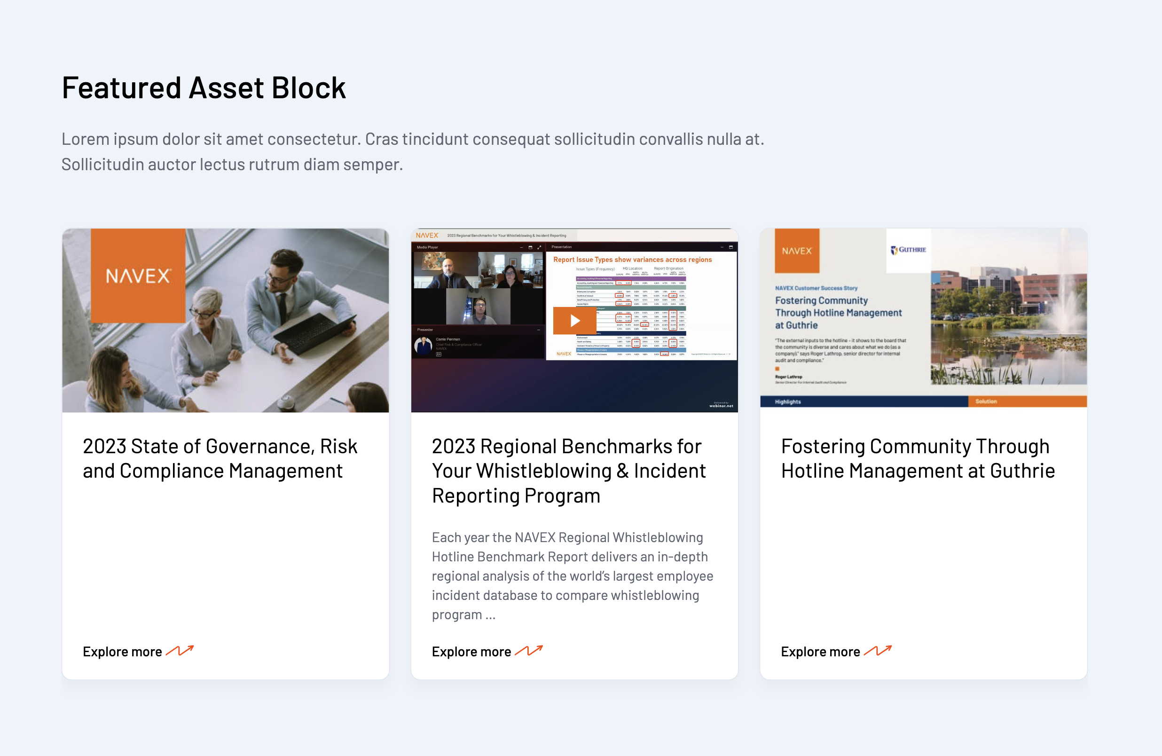Click the NAVEX logo on the office meeting photo
Screen dimensions: 1162x756
click(138, 276)
